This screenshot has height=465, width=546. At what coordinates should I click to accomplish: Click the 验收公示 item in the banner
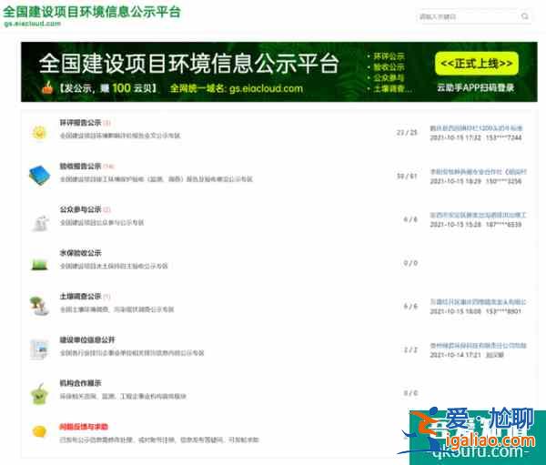[389, 67]
